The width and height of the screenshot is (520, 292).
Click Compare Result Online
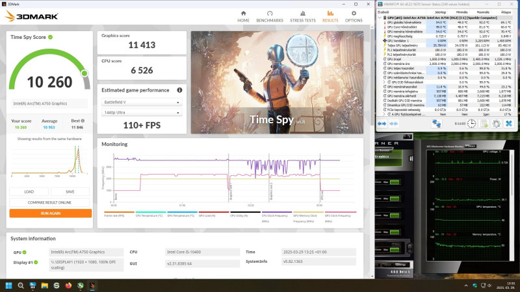49,202
